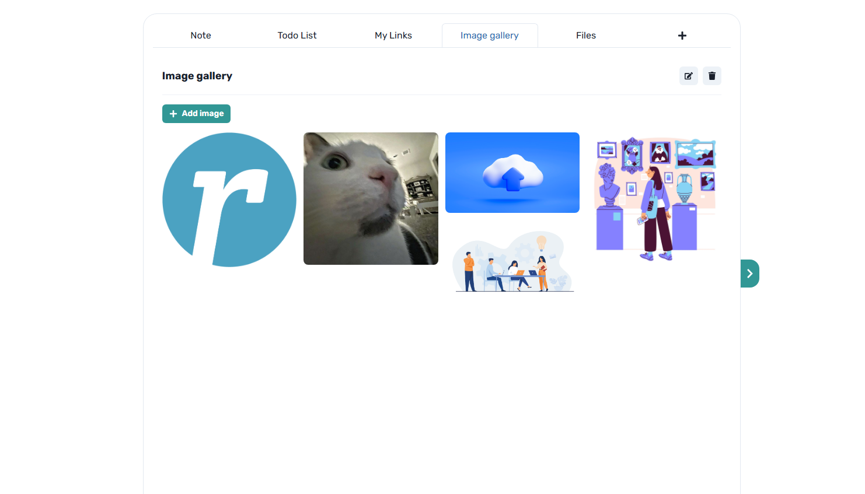Add a new tab with plus icon
This screenshot has height=494, width=865.
pos(682,36)
